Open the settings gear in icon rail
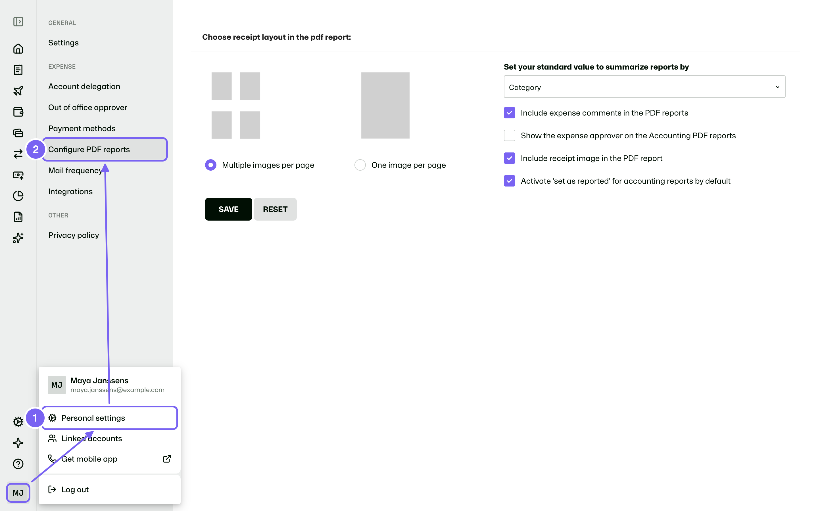 [18, 422]
